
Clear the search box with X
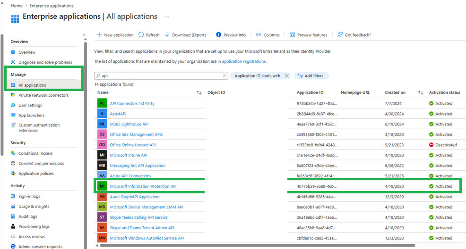coord(224,75)
